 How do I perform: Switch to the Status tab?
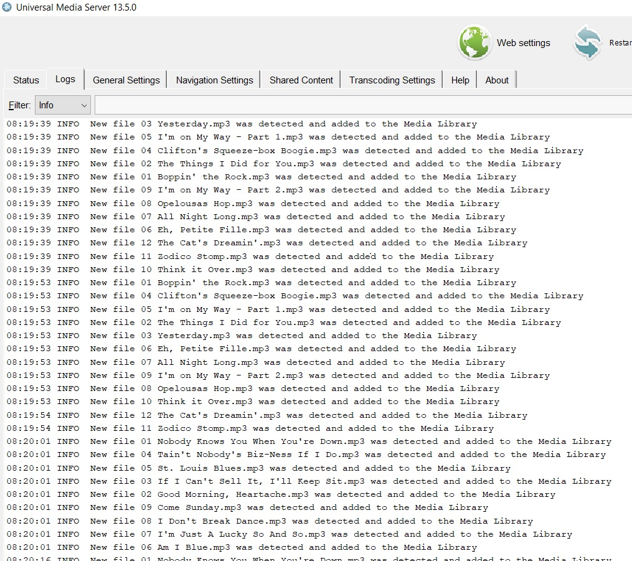point(26,79)
